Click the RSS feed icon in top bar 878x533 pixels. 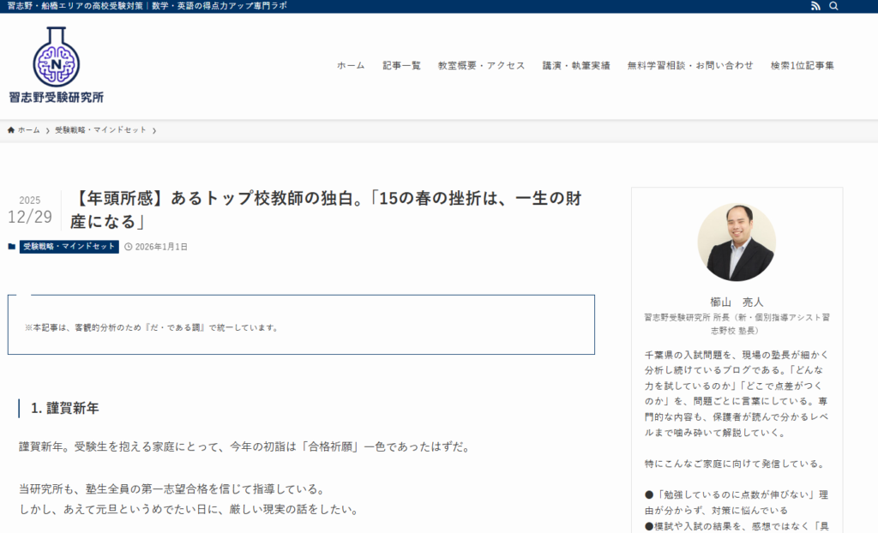pos(815,6)
